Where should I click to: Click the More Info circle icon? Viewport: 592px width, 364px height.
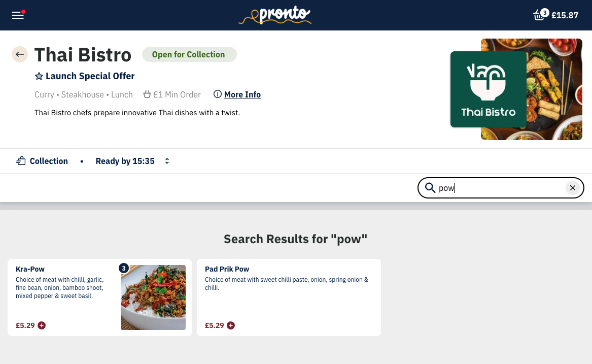point(218,94)
